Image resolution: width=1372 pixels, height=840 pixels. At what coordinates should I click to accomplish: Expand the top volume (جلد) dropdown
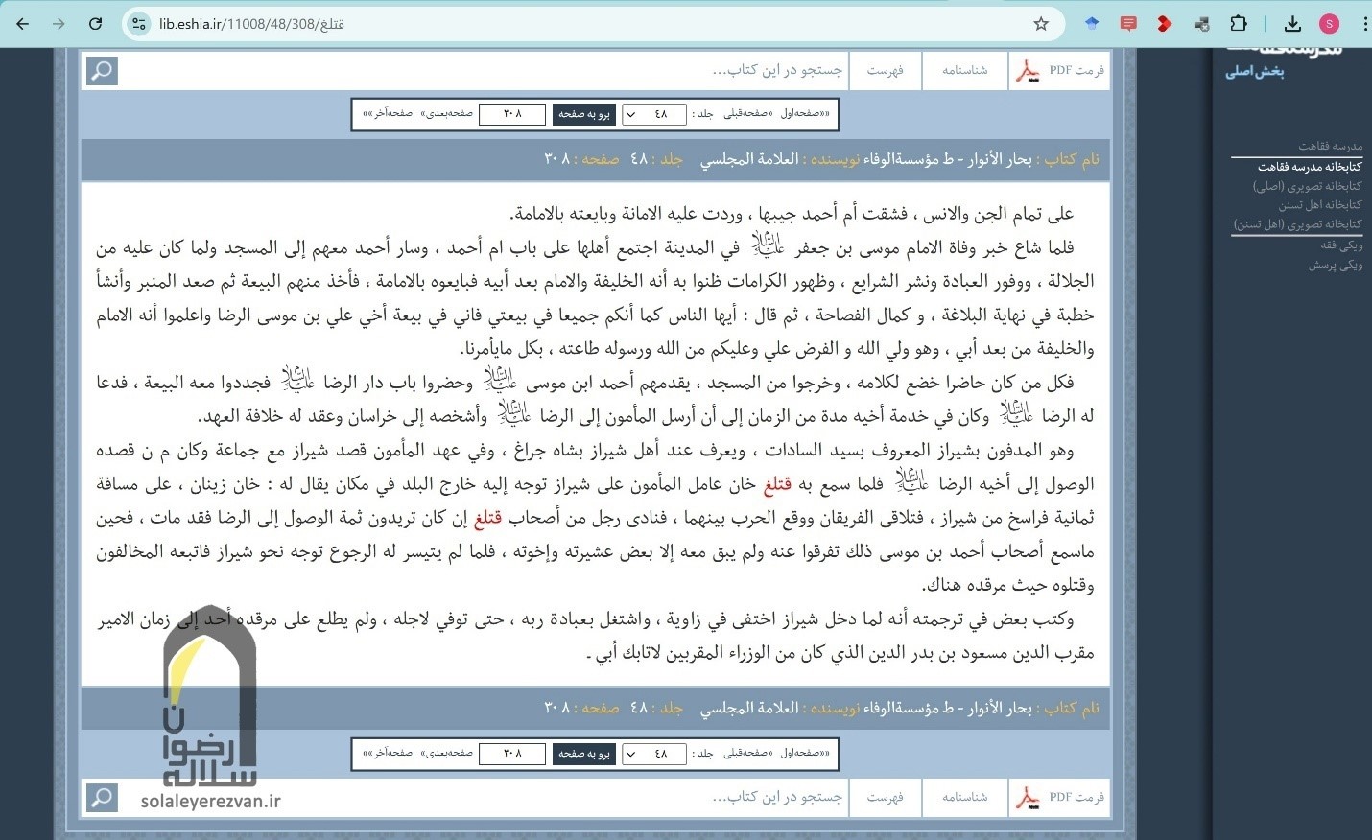653,114
